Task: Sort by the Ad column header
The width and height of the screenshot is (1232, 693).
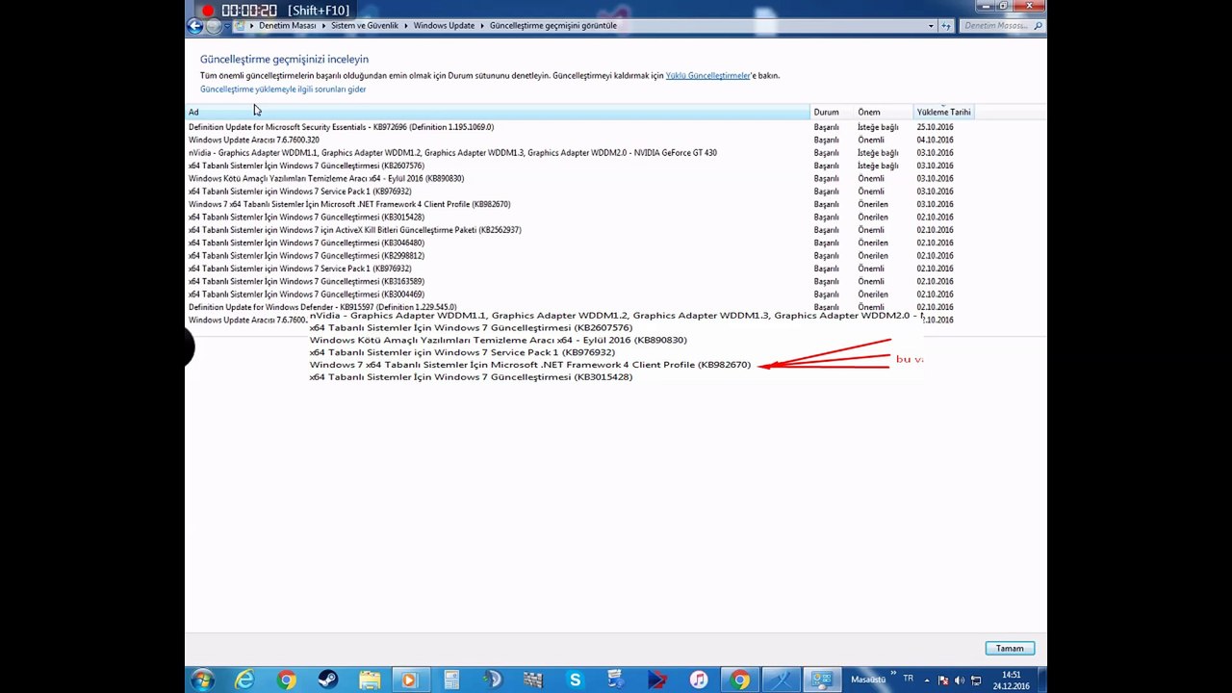Action: pyautogui.click(x=498, y=112)
